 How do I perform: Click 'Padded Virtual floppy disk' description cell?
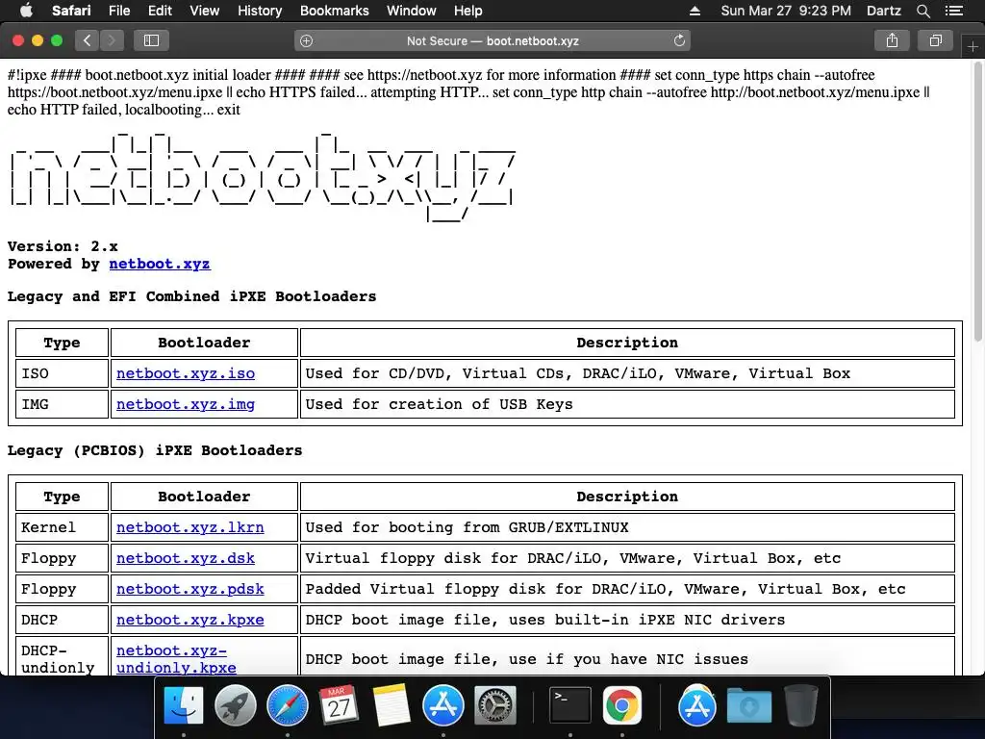click(627, 589)
